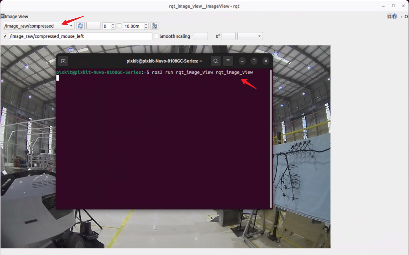
Task: Open the /image_raw/compressed topic dropdown
Action: 39,26
